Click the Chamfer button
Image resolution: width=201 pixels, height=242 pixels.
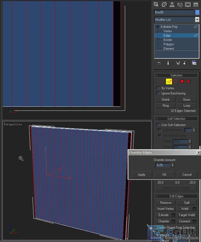[163, 221]
